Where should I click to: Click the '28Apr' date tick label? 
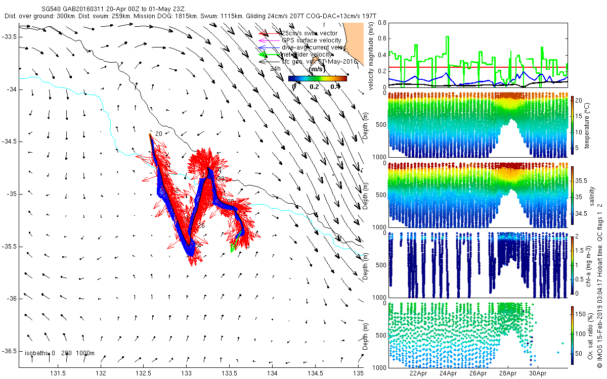click(x=508, y=373)
